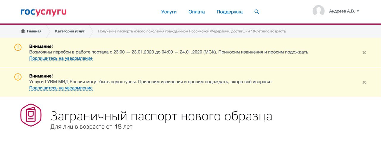Click the passport service hexagon icon

(31, 115)
